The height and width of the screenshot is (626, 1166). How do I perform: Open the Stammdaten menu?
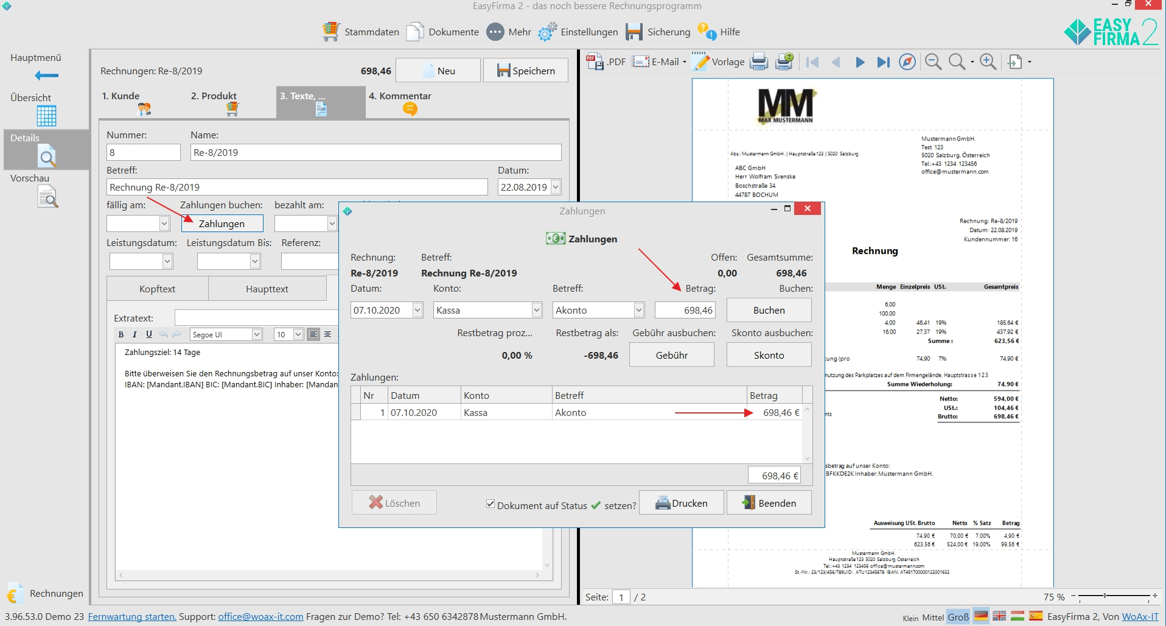point(361,32)
